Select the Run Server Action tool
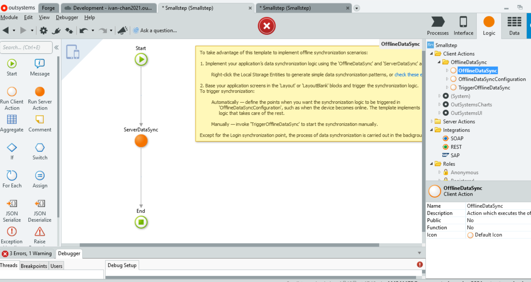Image resolution: width=531 pixels, height=282 pixels. tap(40, 98)
